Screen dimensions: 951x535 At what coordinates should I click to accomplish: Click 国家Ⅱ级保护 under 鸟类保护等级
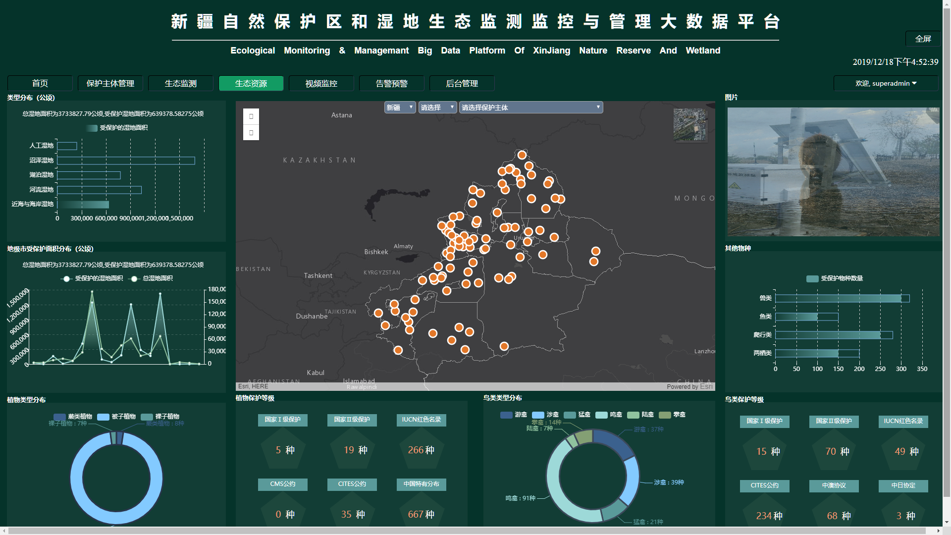(834, 422)
